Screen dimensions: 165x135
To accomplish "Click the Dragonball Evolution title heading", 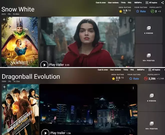I will 31,77.
